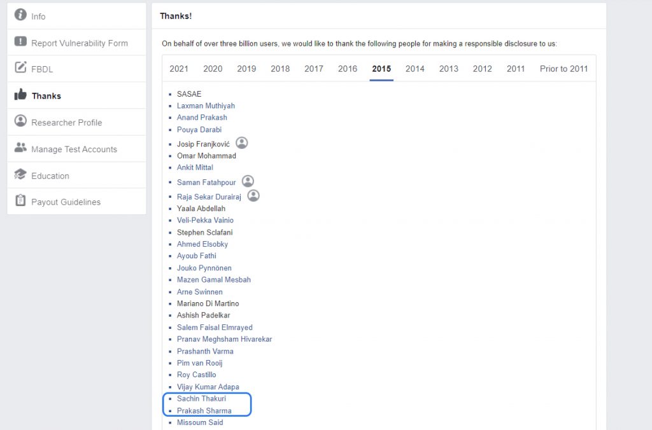Switch to the Prior to 2011 tab
The image size is (652, 430).
(x=564, y=69)
